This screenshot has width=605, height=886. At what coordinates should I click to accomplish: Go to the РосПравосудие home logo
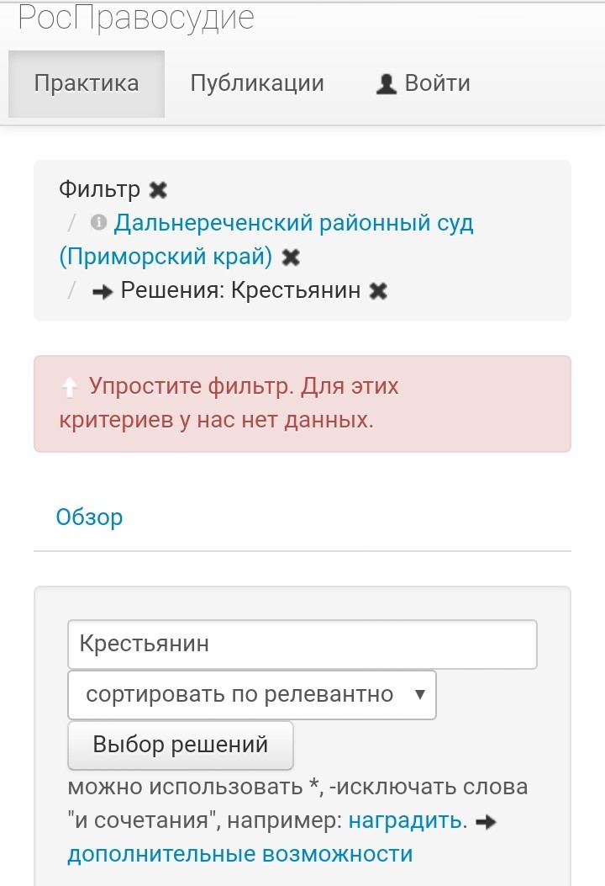[136, 17]
